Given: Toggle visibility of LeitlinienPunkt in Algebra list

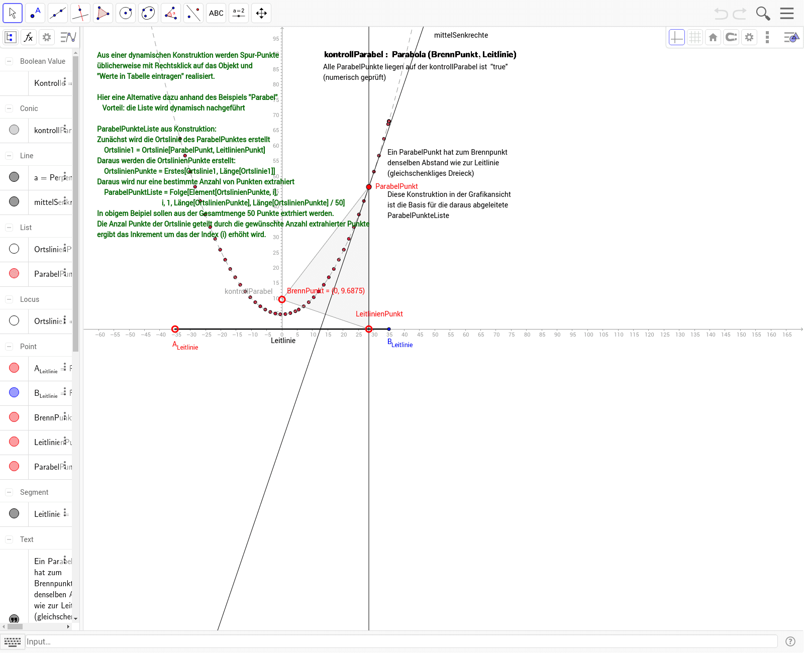Looking at the screenshot, I should (x=14, y=442).
